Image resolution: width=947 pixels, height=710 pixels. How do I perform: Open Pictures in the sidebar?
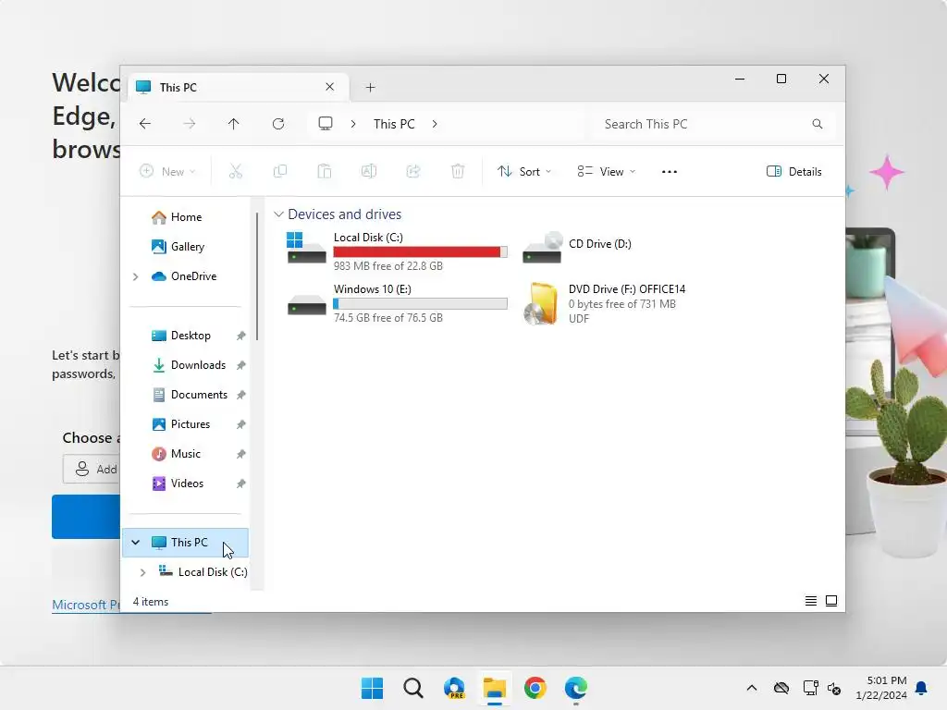tap(190, 424)
